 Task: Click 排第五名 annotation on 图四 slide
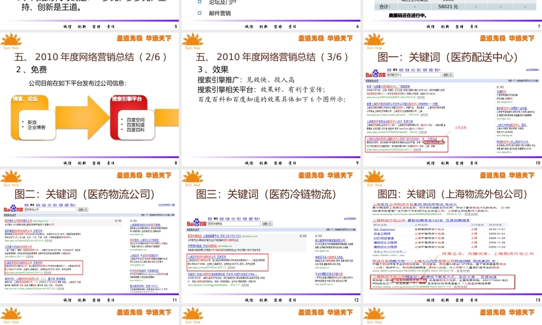pos(488,253)
